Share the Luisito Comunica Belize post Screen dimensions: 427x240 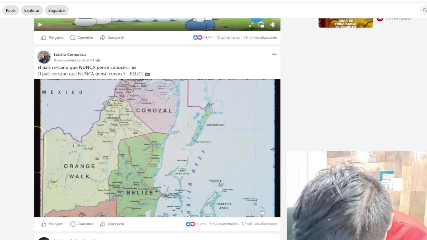click(112, 224)
